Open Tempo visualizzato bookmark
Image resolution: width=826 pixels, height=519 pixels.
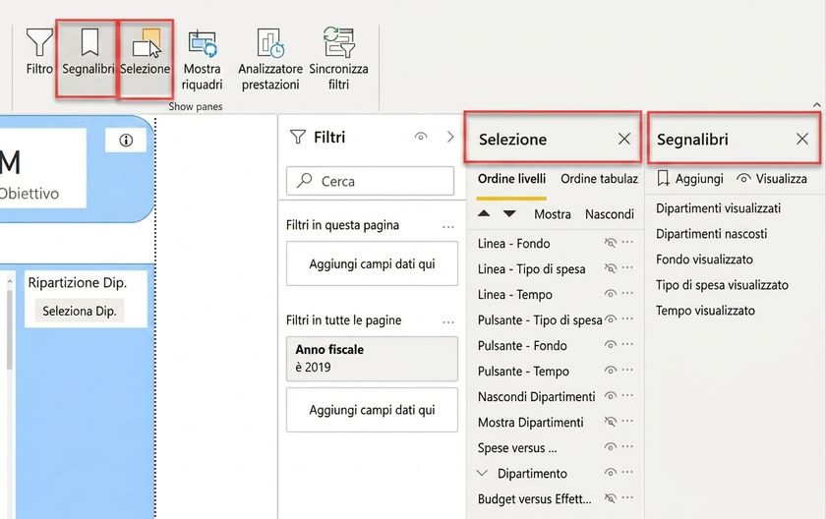pyautogui.click(x=705, y=310)
